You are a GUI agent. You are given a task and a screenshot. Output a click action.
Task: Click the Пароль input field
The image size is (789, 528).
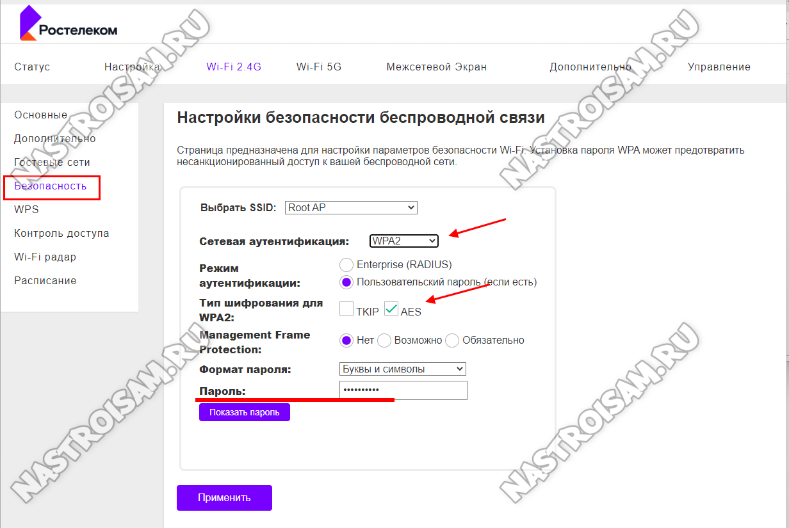(403, 390)
